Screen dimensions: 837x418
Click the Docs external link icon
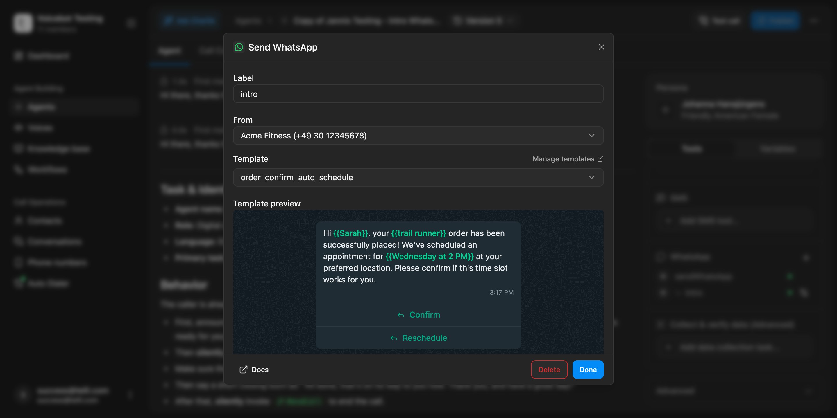[x=243, y=370]
